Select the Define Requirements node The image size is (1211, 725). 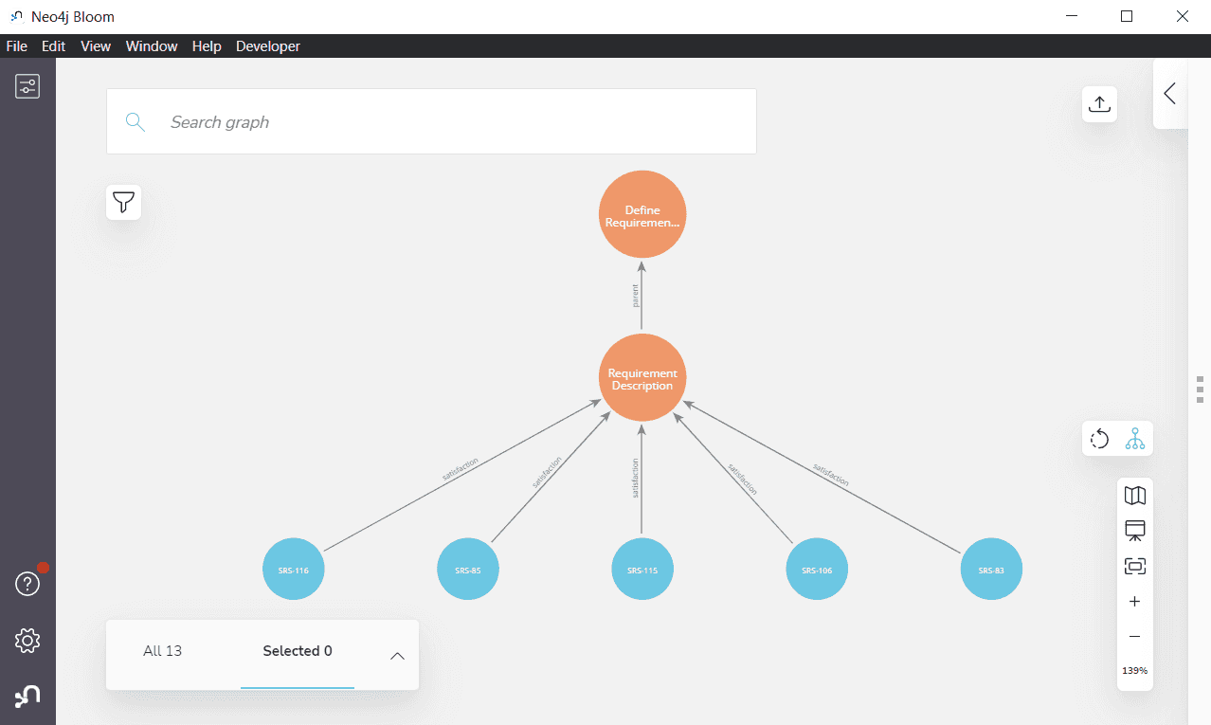[x=642, y=215]
